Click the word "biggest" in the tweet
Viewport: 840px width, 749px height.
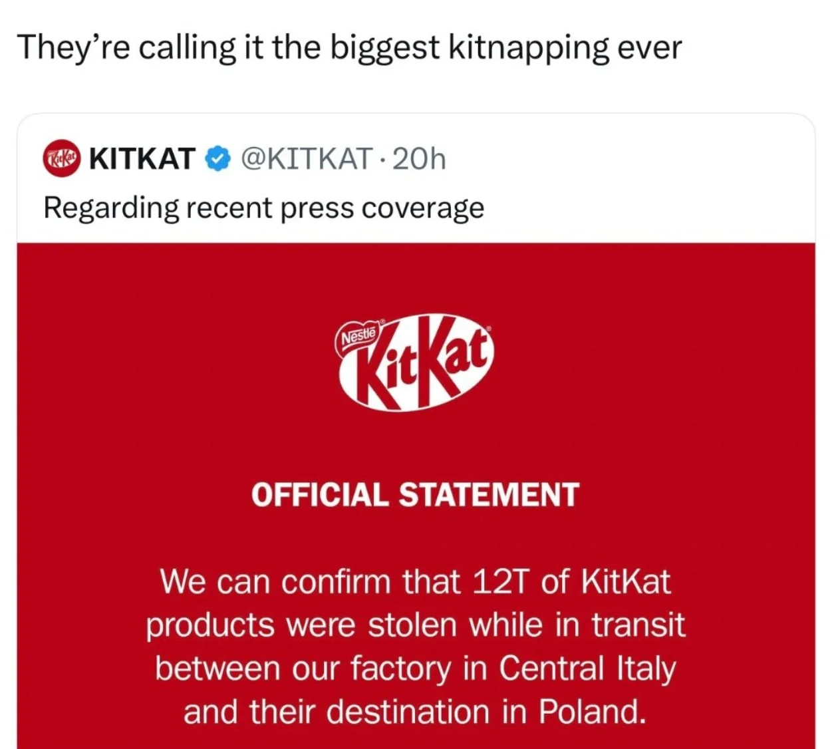tap(386, 48)
